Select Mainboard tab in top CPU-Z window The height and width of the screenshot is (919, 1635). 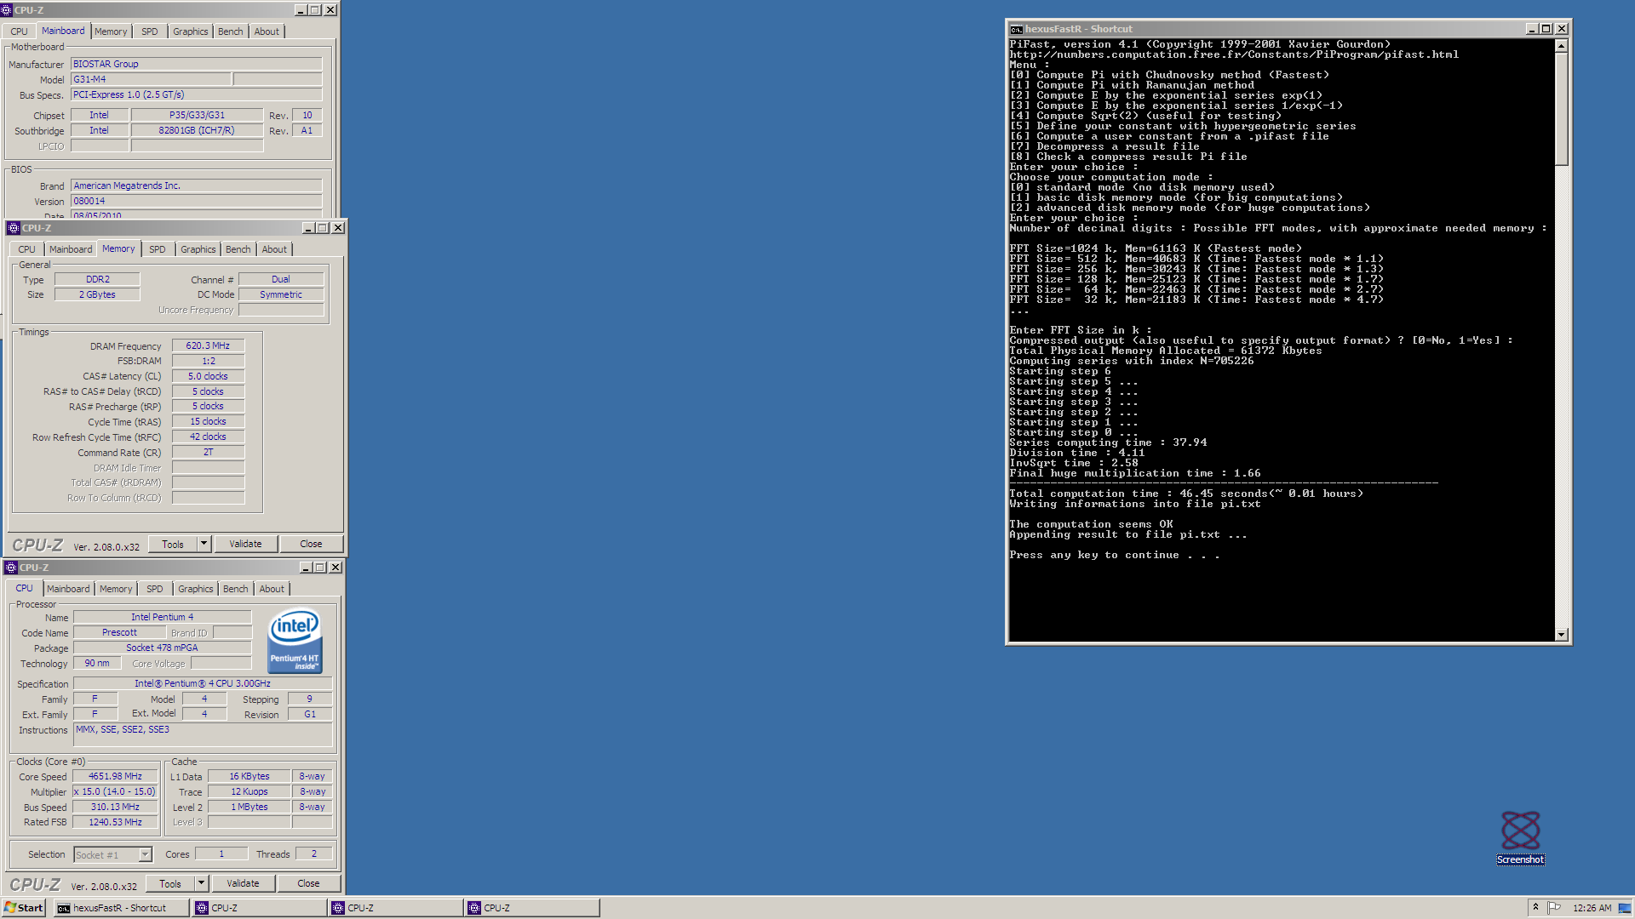coord(63,31)
